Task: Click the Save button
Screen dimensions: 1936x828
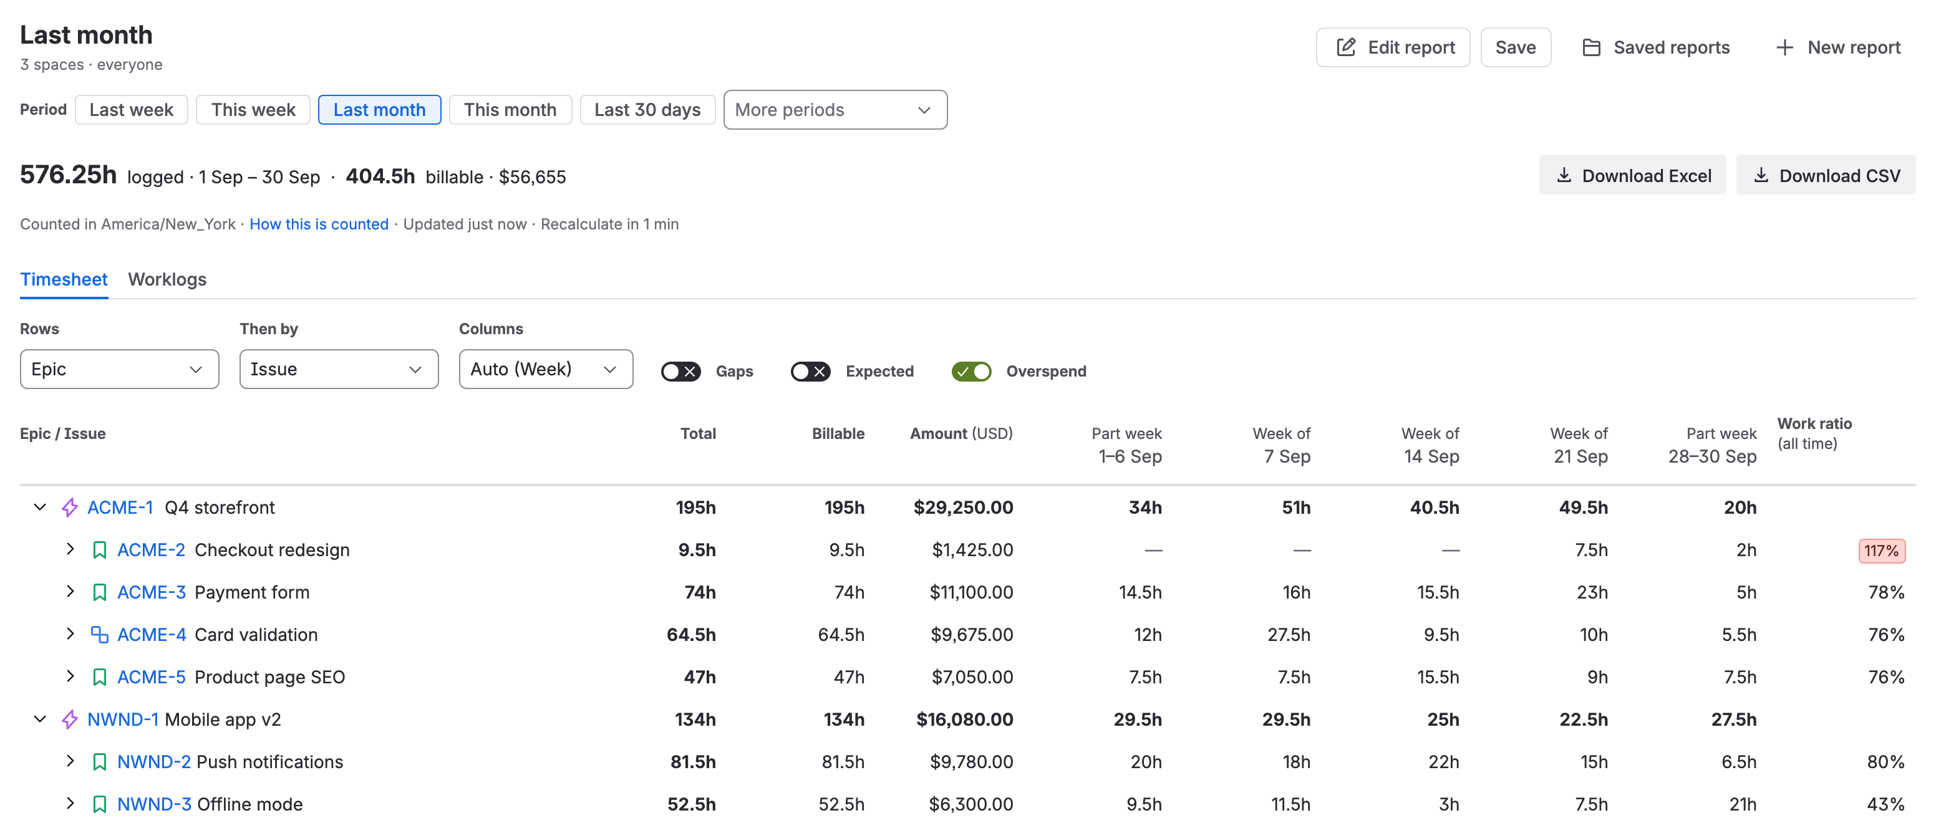Action: tap(1515, 47)
